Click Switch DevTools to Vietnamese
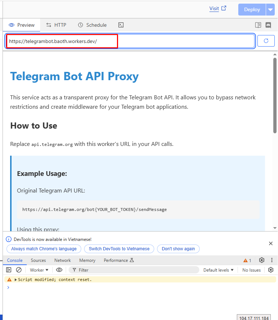 pyautogui.click(x=119, y=249)
